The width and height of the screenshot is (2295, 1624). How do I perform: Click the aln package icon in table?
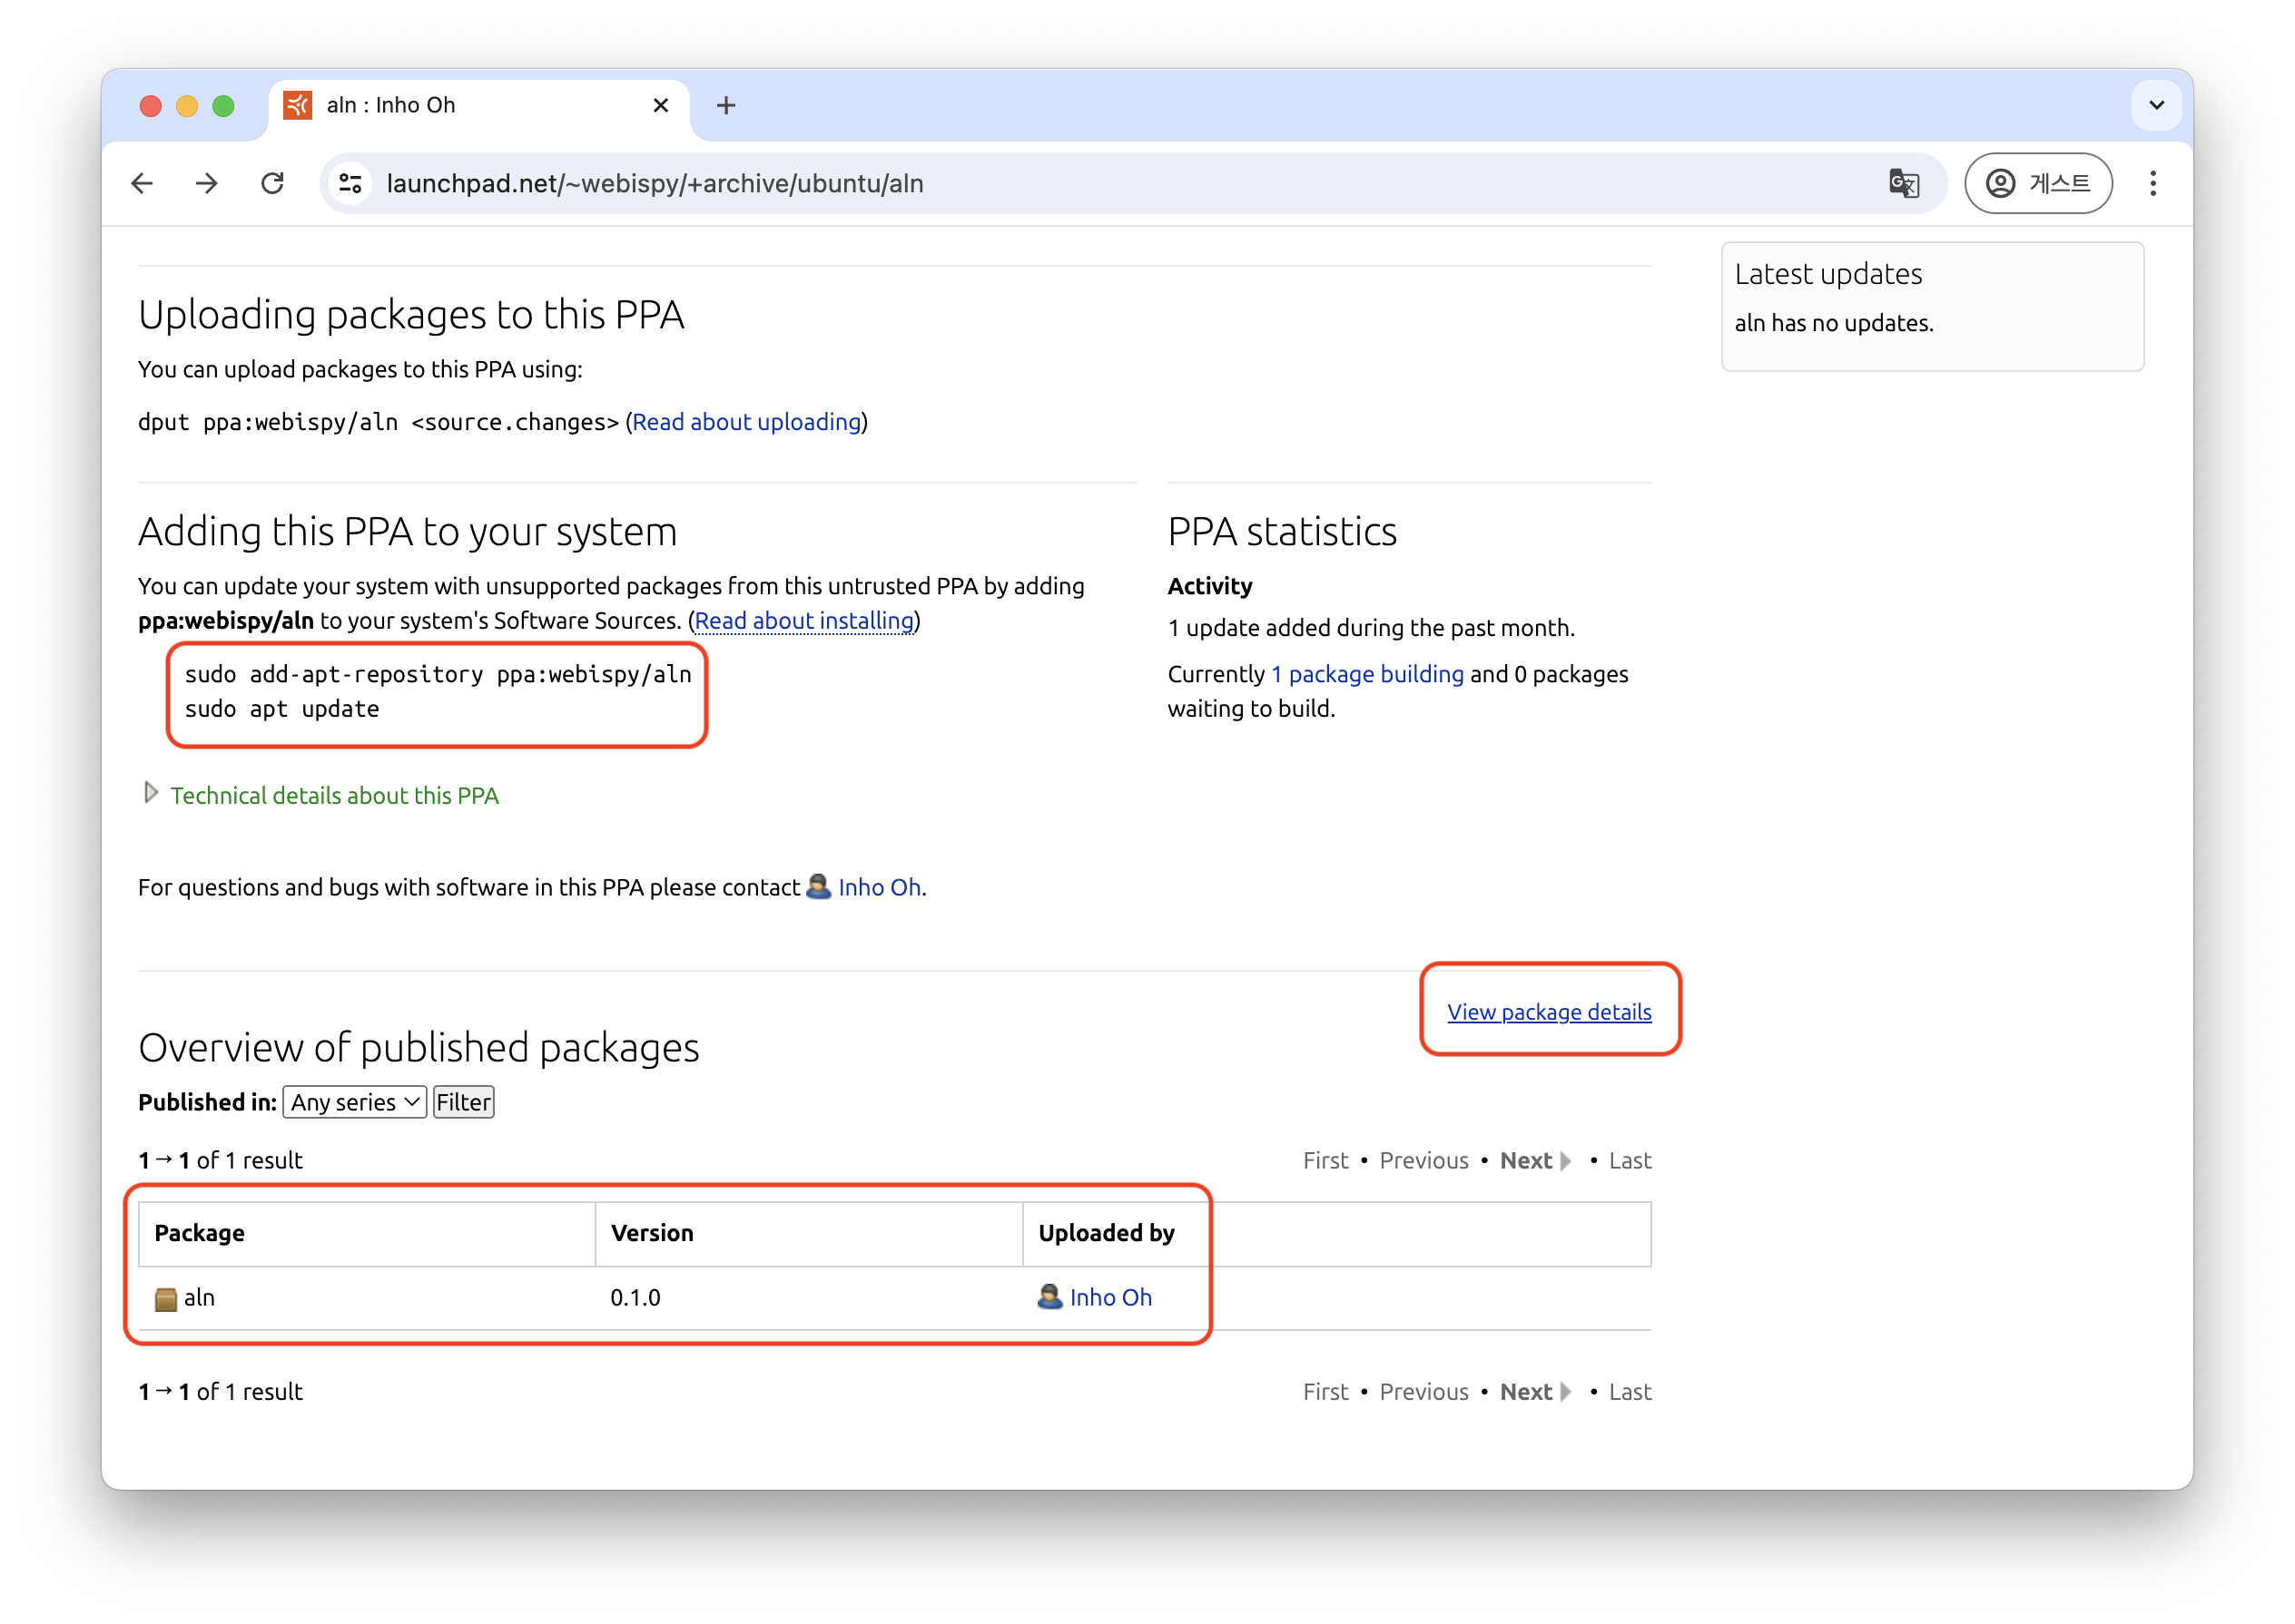pos(165,1298)
